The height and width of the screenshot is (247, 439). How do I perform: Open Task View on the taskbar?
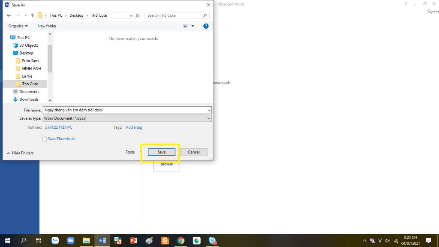pyautogui.click(x=38, y=241)
